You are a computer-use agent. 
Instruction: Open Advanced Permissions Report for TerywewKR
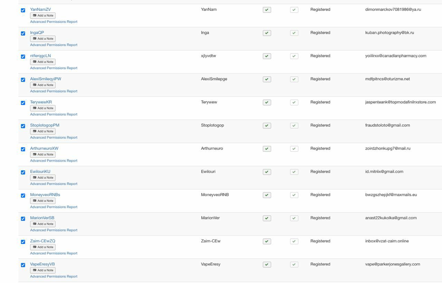[54, 114]
